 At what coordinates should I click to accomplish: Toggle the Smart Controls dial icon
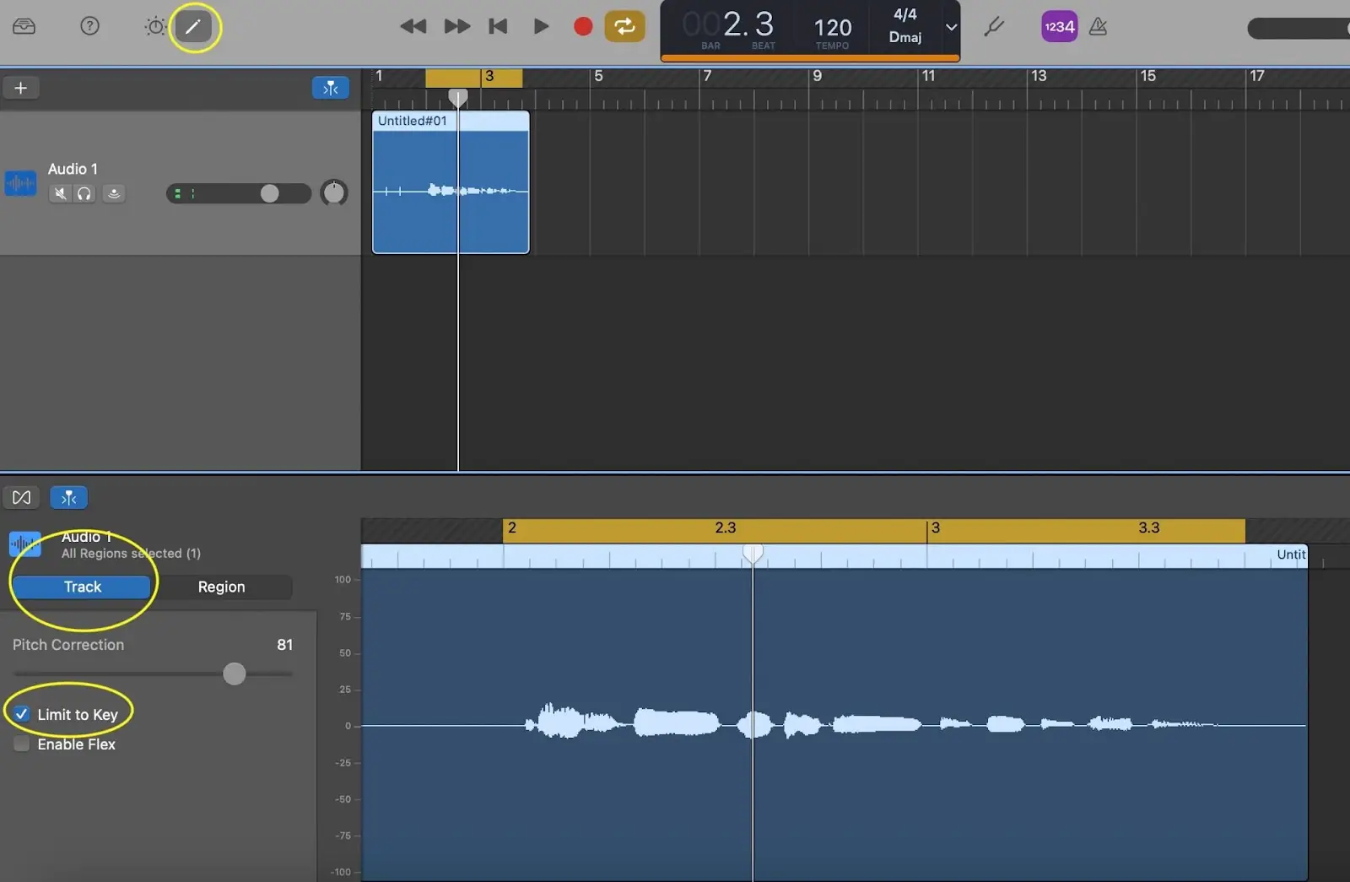(155, 27)
